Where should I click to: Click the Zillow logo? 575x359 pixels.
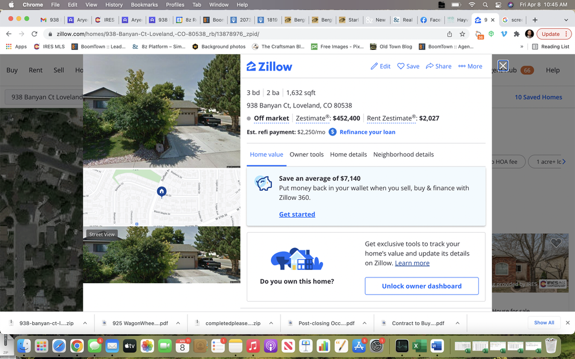(x=270, y=66)
